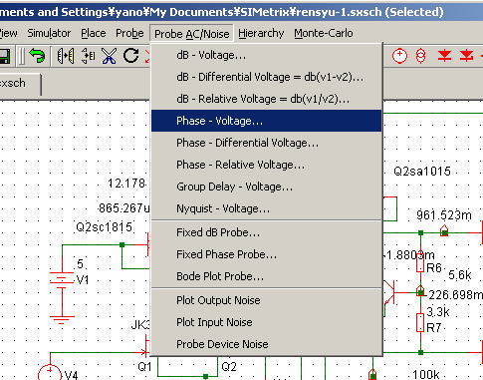
Task: Place a diode using the first diode icon
Action: coord(444,56)
